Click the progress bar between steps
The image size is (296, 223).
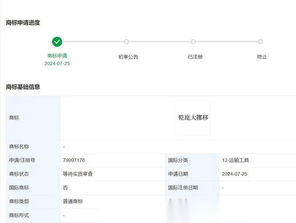click(x=92, y=42)
